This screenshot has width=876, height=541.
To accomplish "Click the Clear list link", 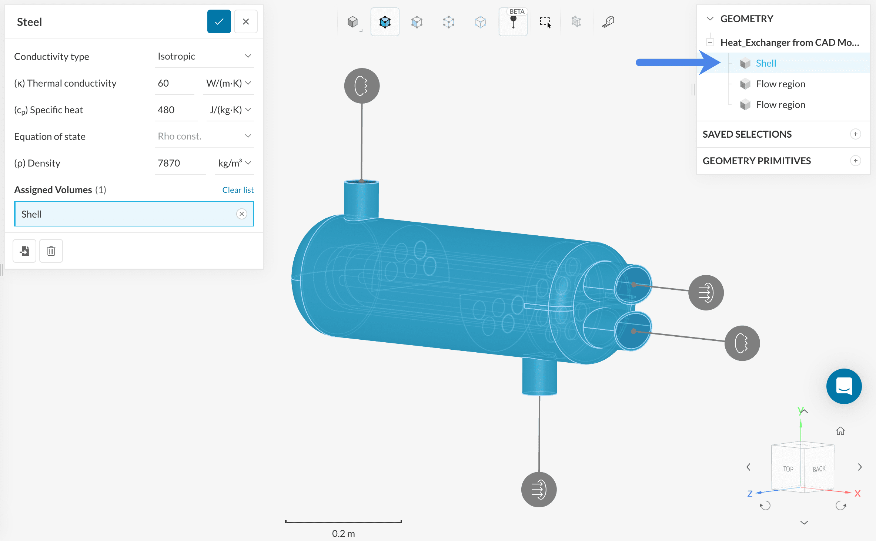I will (238, 190).
